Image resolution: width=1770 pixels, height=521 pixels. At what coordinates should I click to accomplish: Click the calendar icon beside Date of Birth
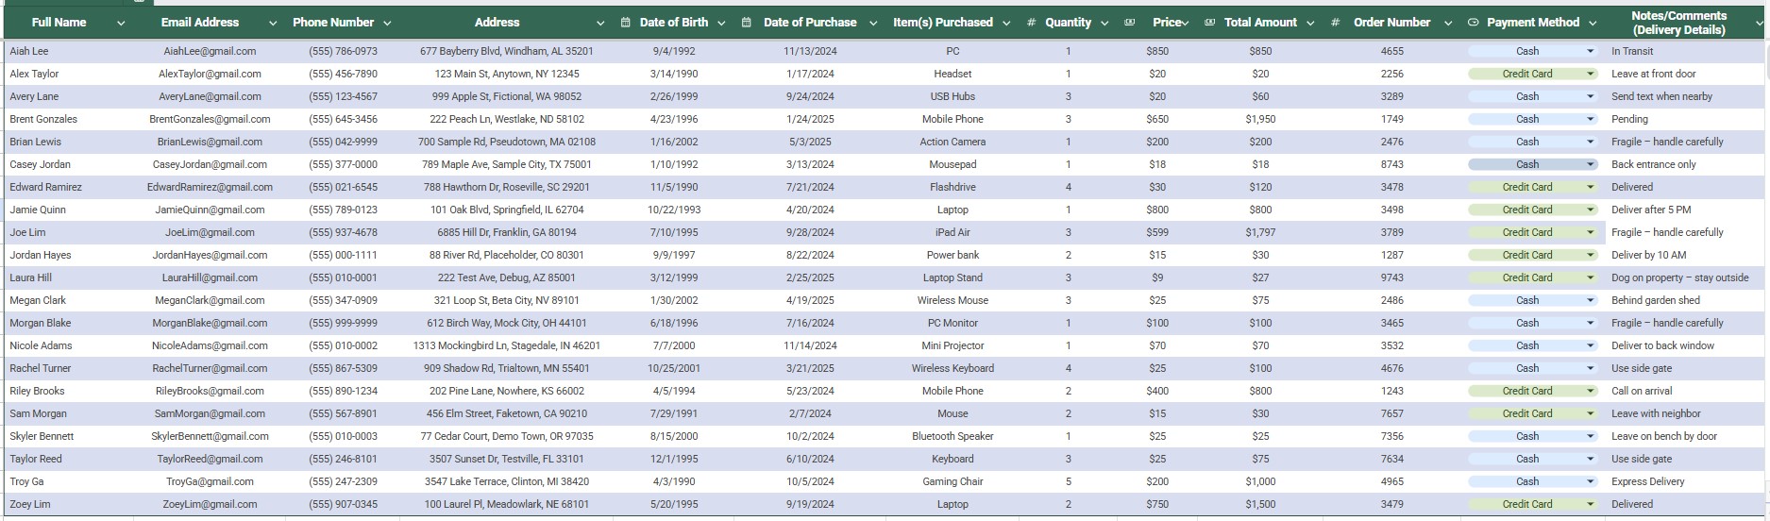pyautogui.click(x=626, y=23)
